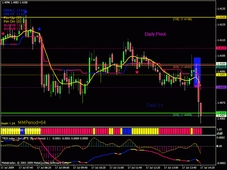Image resolution: width=227 pixels, height=170 pixels.
Task: Click the [6/8] (1.4099) Murrey level label
Action: 182,67
